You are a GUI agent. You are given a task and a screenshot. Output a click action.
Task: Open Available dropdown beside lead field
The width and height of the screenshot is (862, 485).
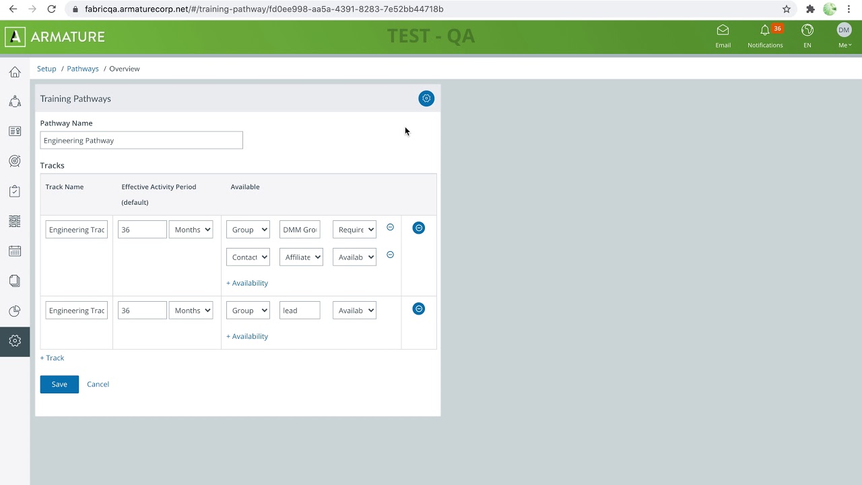tap(354, 311)
